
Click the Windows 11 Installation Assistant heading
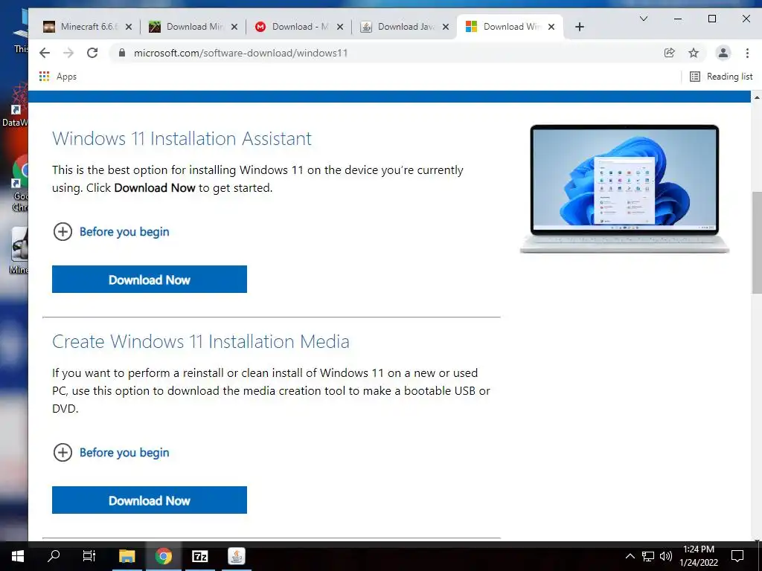(182, 138)
